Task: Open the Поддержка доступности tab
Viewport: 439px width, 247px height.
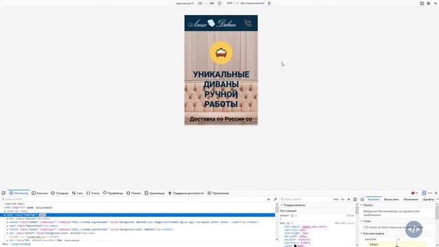Action: (186, 193)
